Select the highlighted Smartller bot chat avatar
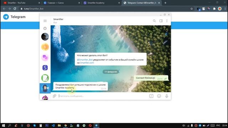The height and width of the screenshot is (128, 228). pyautogui.click(x=45, y=88)
